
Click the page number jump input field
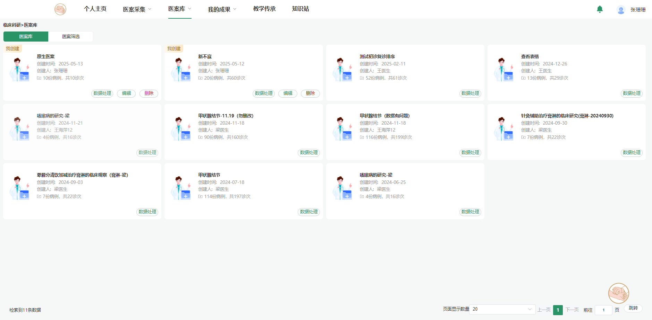(603, 310)
